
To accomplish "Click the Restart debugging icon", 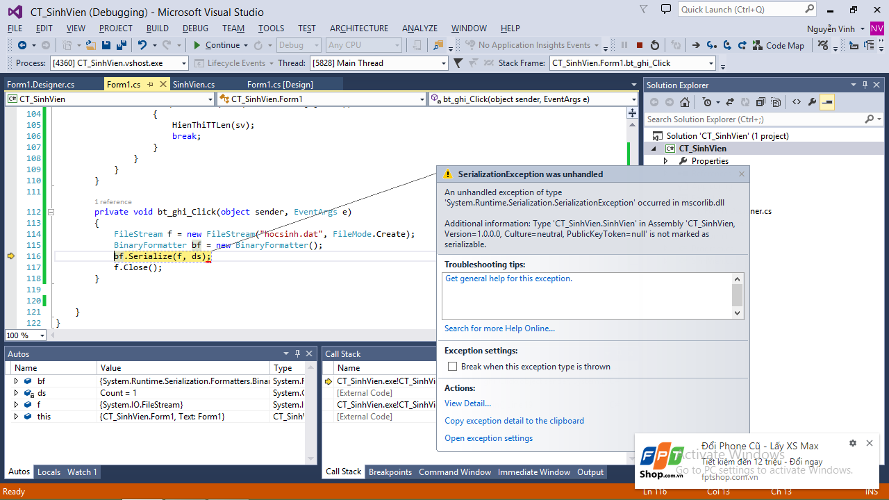I will pyautogui.click(x=655, y=45).
